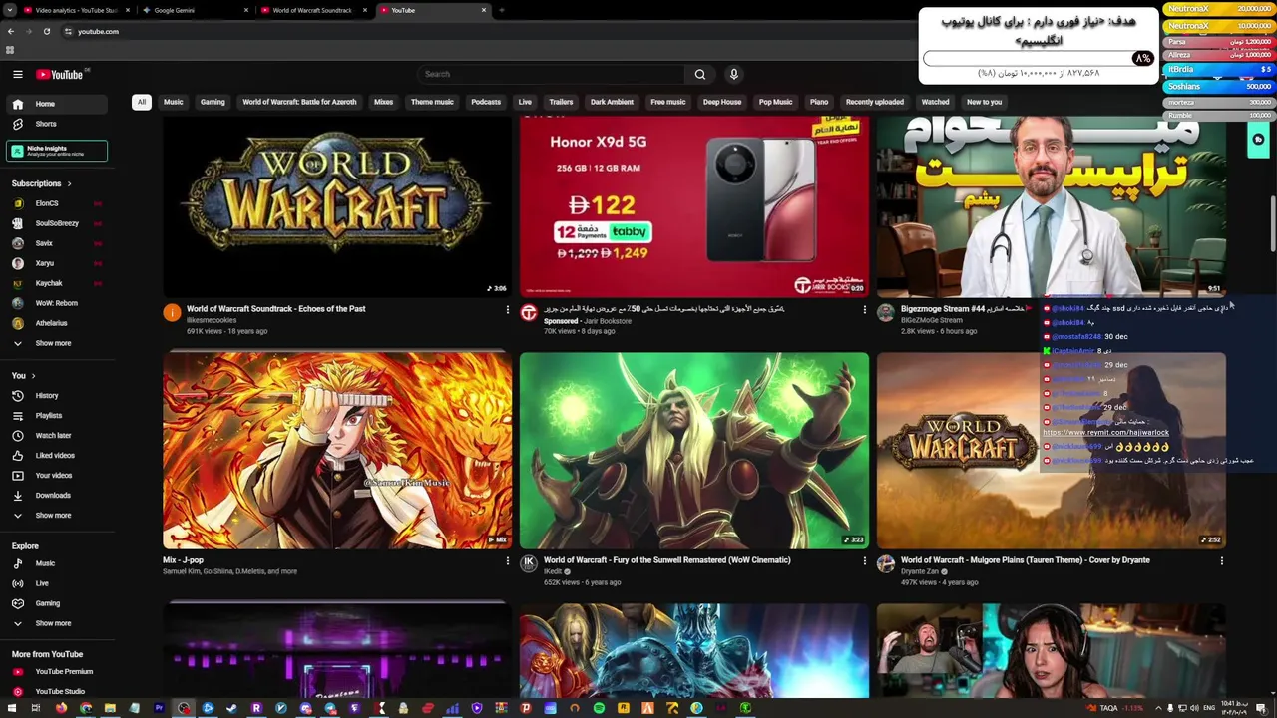Open Home in the sidebar

(58, 104)
